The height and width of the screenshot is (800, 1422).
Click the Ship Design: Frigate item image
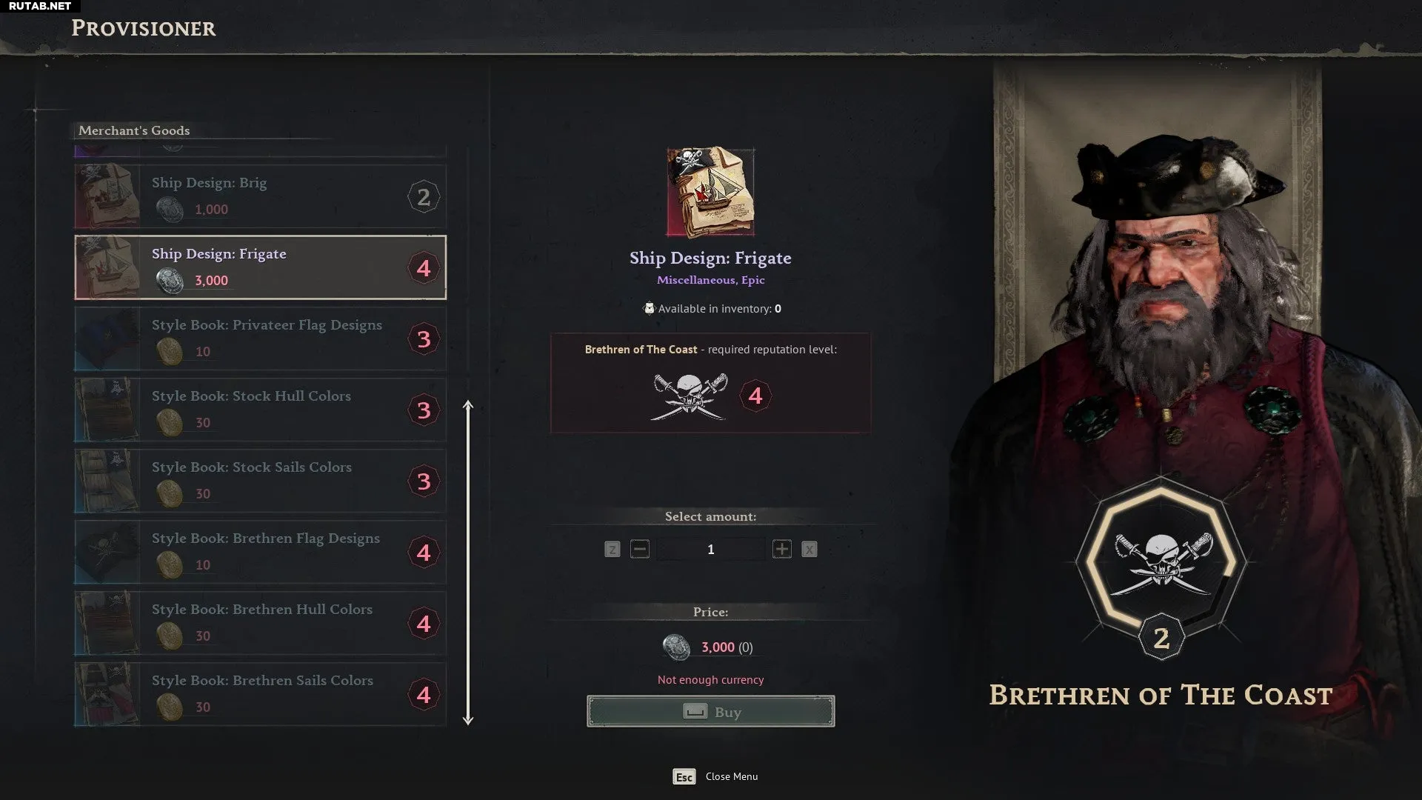click(x=710, y=193)
